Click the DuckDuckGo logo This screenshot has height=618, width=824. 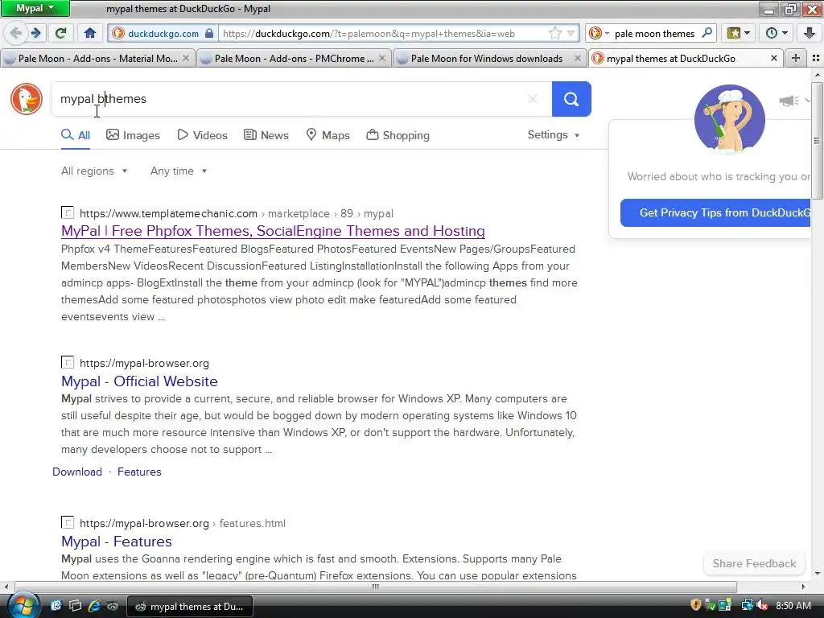(x=27, y=99)
